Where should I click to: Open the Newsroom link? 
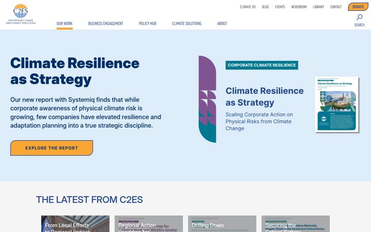[299, 7]
